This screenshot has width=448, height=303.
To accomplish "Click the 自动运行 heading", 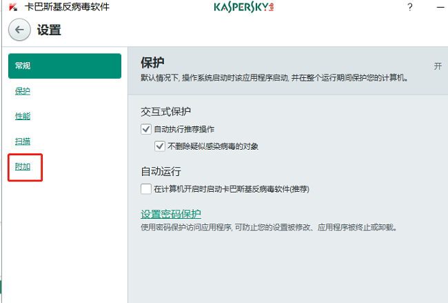I will (161, 172).
